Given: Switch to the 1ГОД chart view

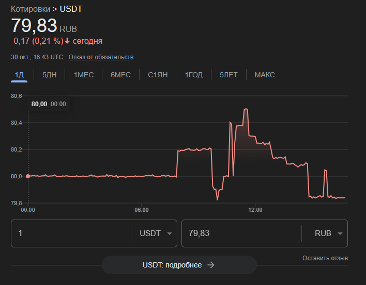Looking at the screenshot, I should click(x=194, y=75).
